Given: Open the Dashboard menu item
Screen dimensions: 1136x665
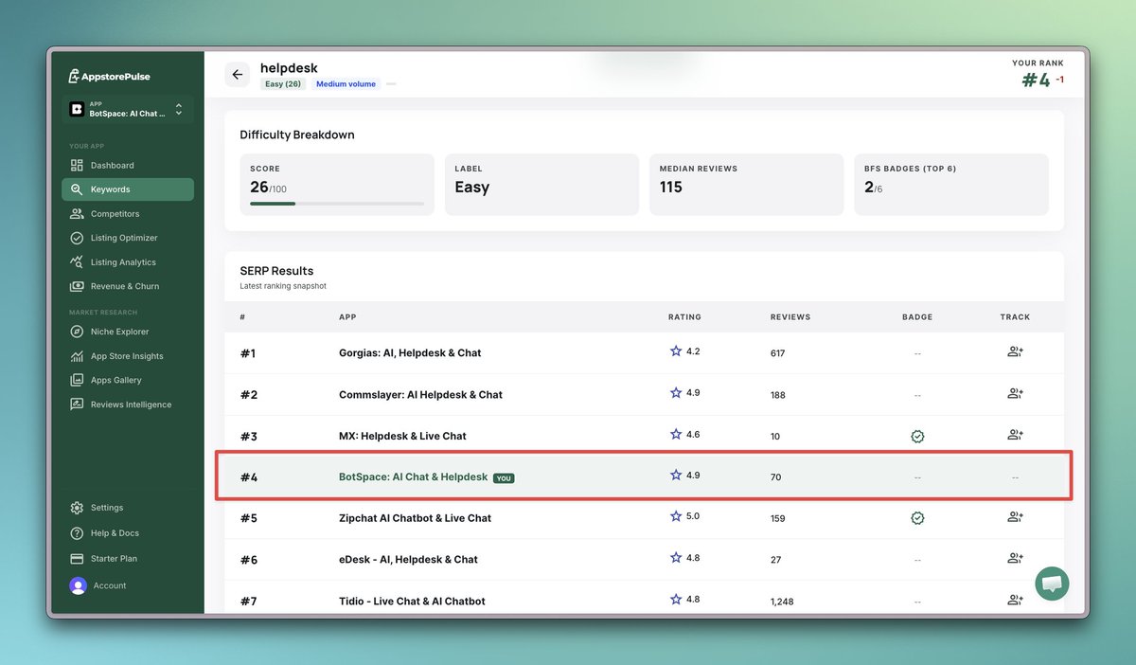Looking at the screenshot, I should 128,165.
